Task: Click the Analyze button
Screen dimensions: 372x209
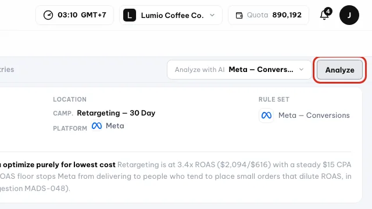Action: 339,70
